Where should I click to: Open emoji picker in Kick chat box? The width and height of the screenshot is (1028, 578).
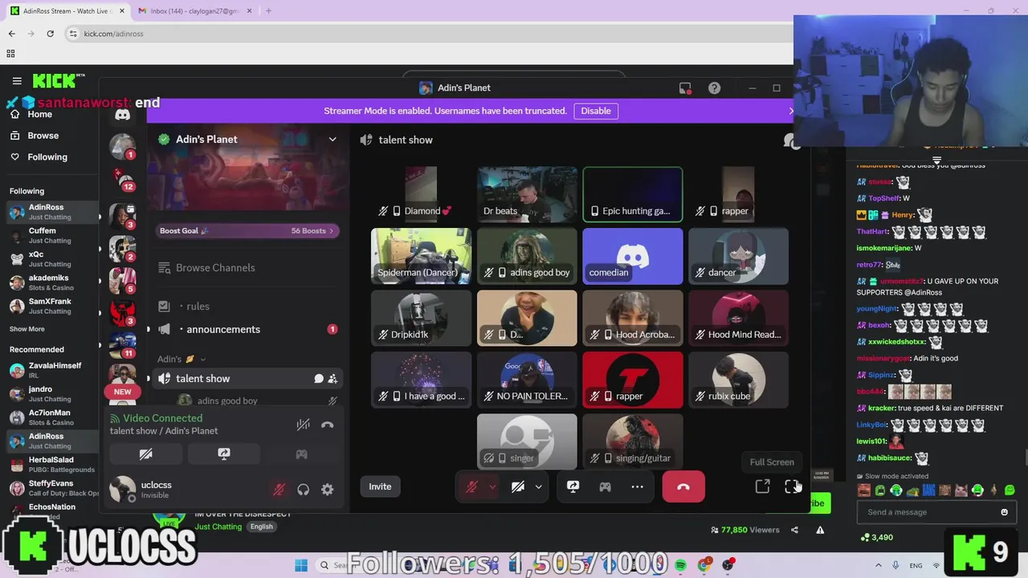point(1004,512)
